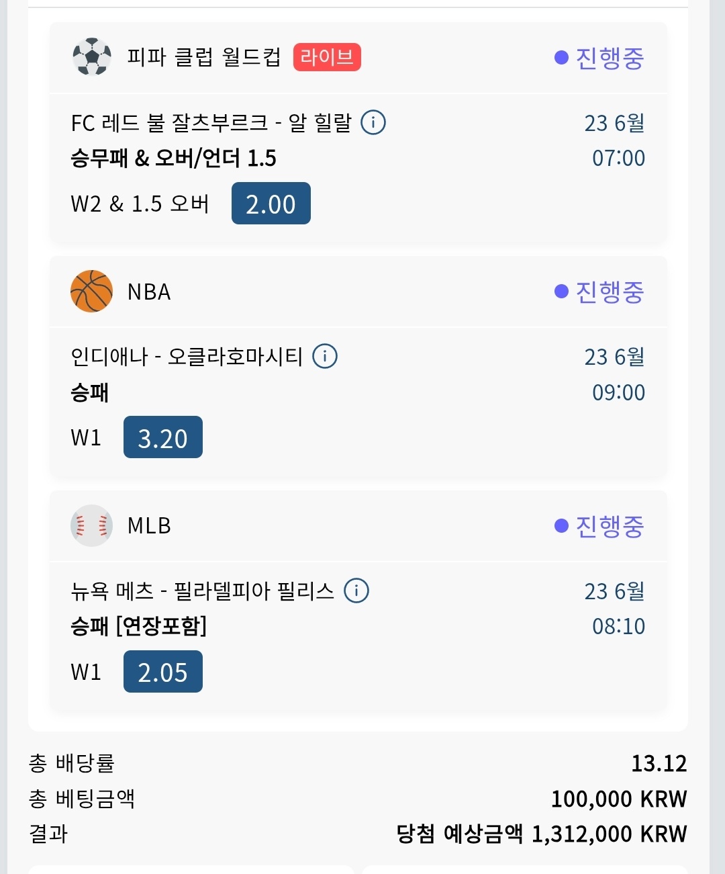Click the soccer ball icon

(x=92, y=57)
